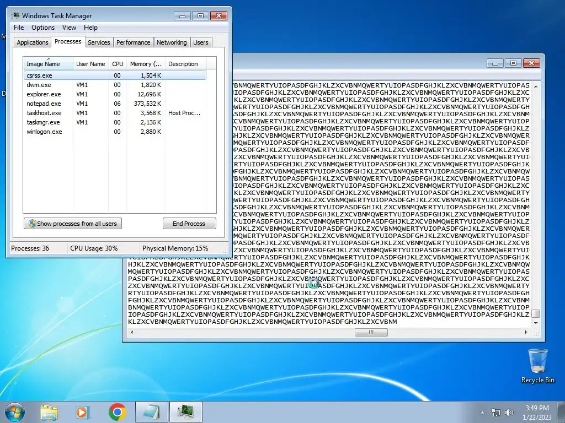Click Notepad horizontal scrollbar thumb
The width and height of the screenshot is (565, 423).
click(371, 332)
